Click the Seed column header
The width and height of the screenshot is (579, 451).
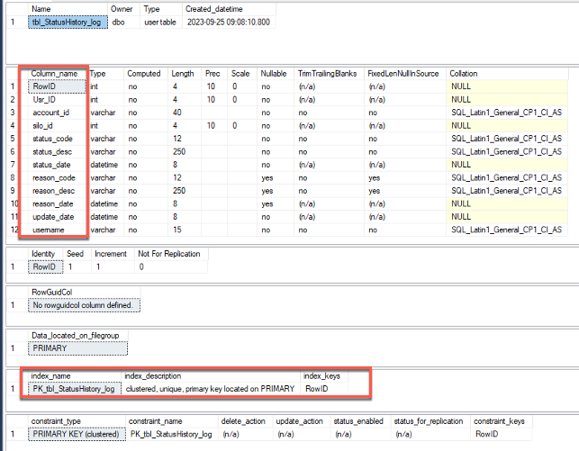tap(77, 254)
